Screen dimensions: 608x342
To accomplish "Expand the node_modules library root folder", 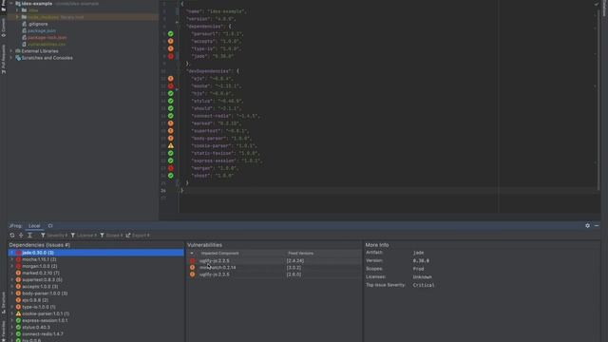I will pos(17,17).
